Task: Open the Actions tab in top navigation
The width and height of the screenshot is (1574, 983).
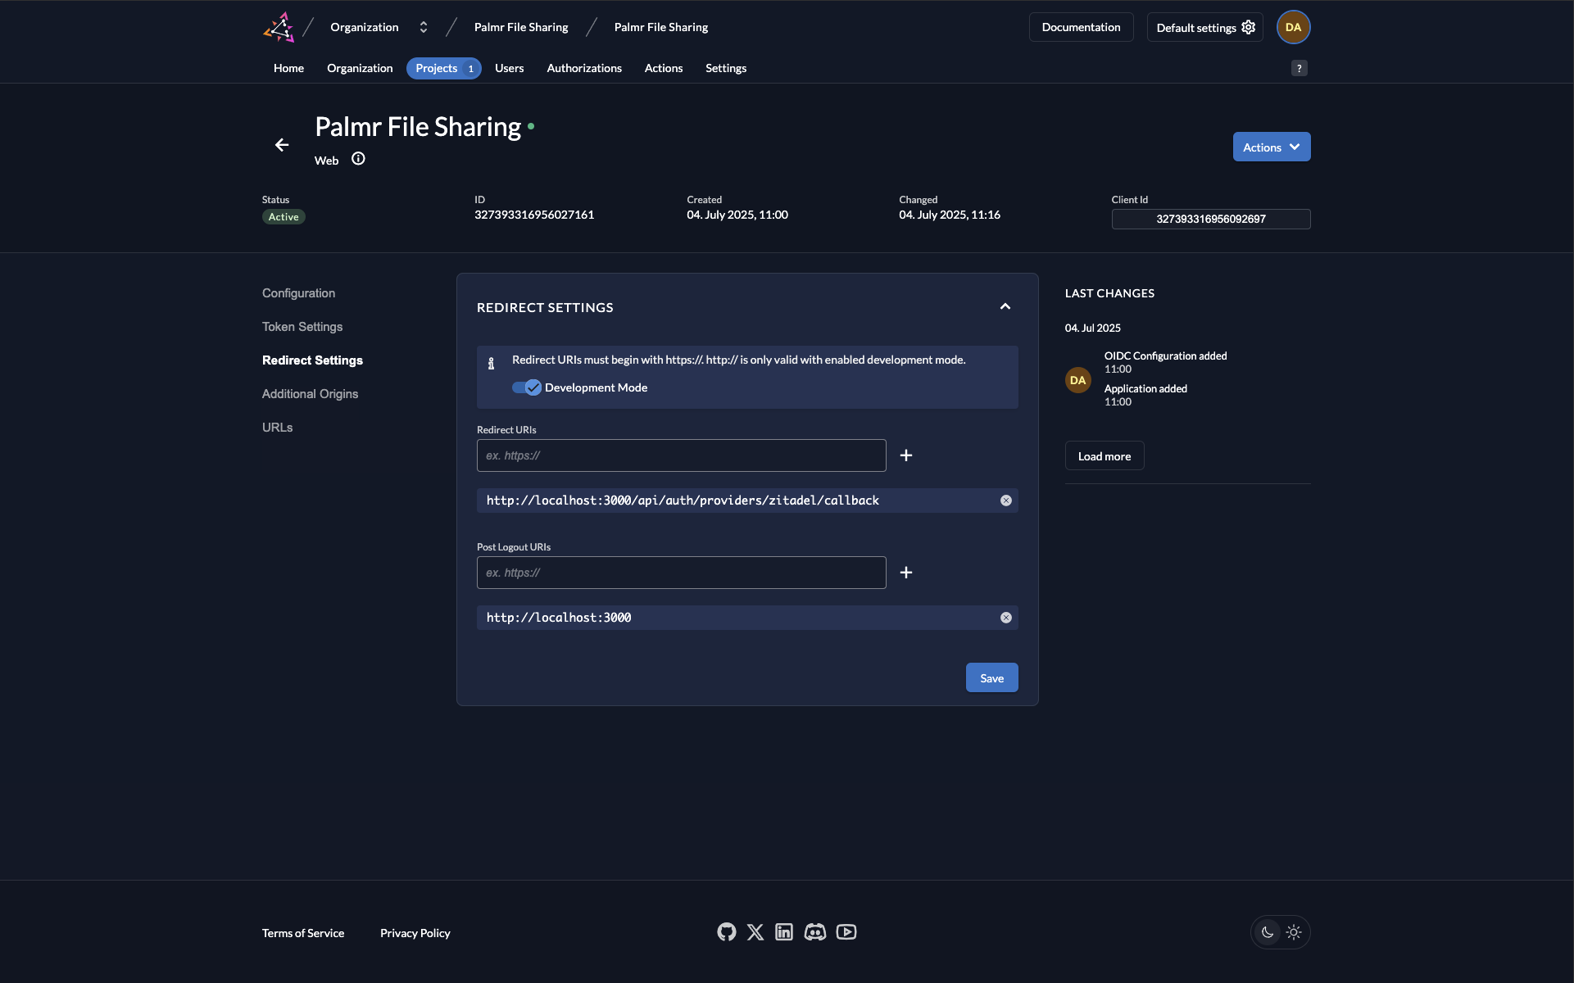Action: point(664,68)
